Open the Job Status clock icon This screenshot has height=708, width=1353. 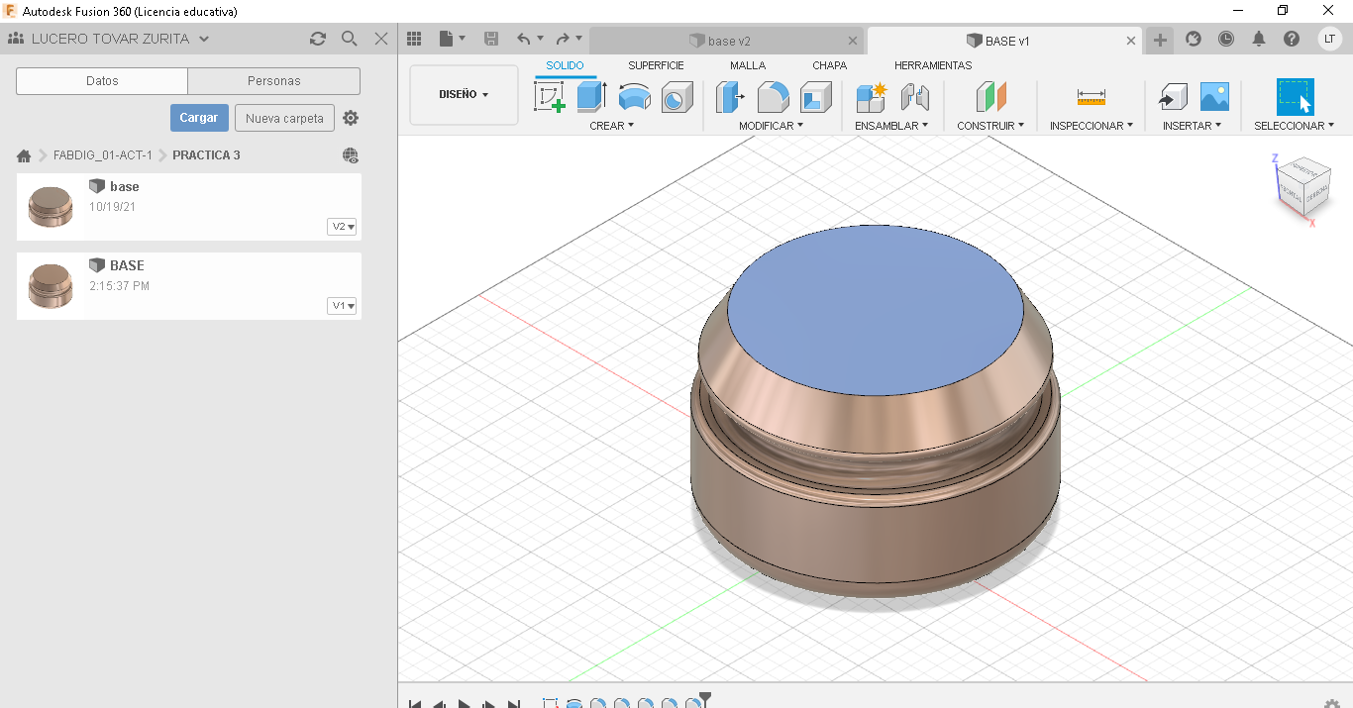(x=1226, y=39)
